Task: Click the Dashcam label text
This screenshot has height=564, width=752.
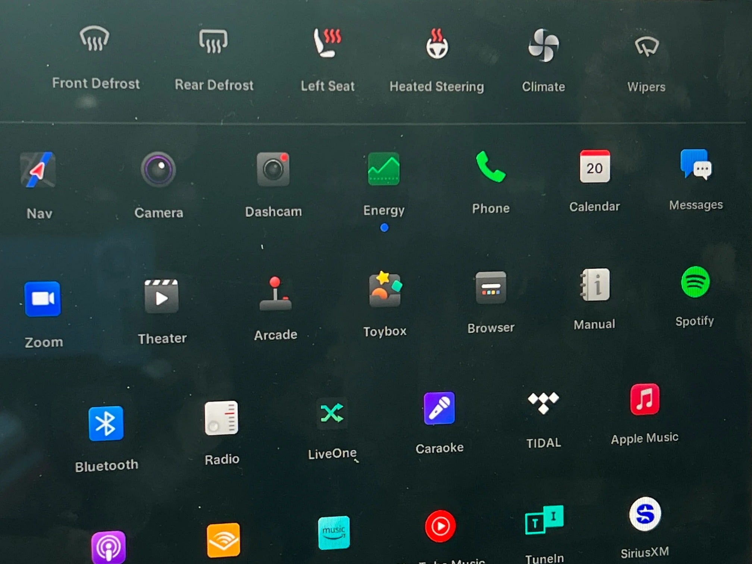Action: tap(273, 212)
